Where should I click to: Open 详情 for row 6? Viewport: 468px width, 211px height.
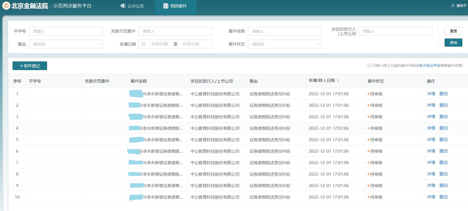coord(431,151)
